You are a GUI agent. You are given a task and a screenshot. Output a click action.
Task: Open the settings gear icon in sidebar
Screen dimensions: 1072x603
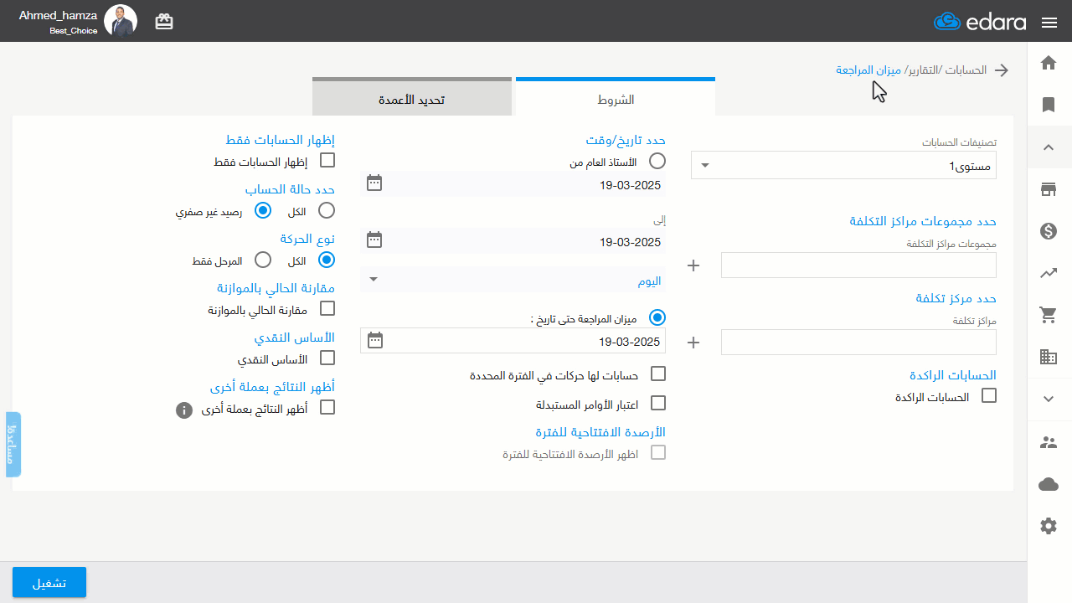click(x=1049, y=526)
